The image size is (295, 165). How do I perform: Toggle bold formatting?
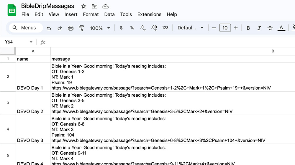[x=248, y=28]
